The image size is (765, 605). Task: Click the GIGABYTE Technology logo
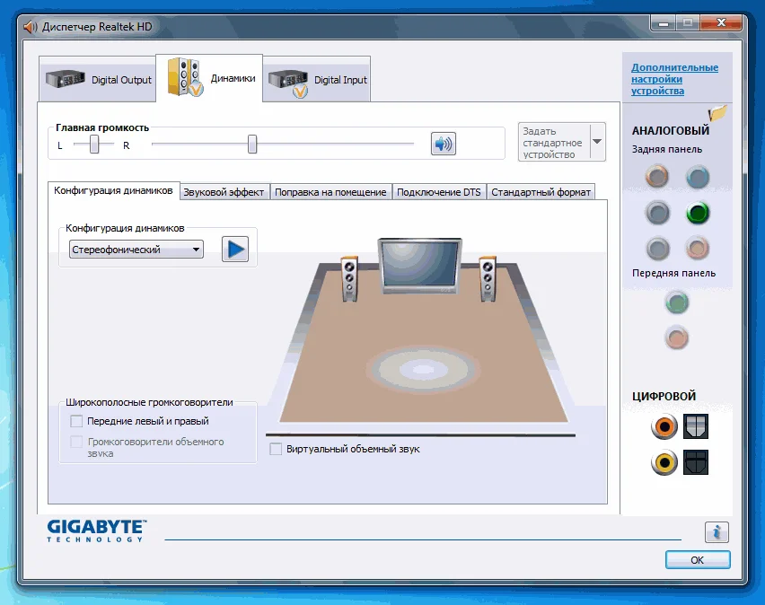(x=97, y=530)
